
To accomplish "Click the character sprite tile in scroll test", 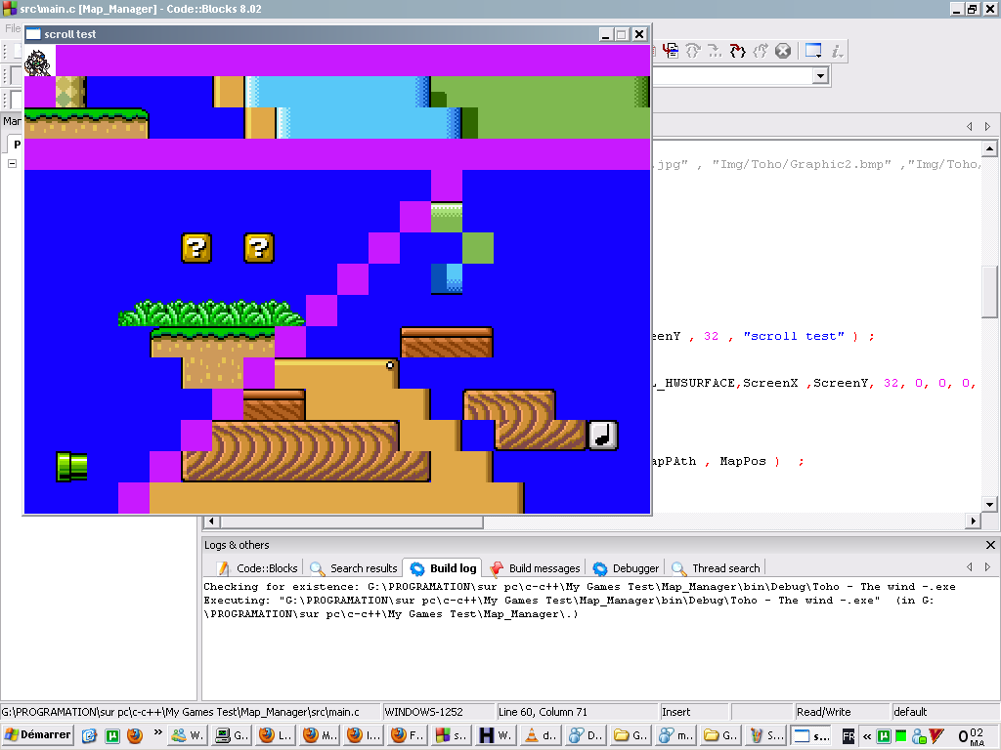I will point(39,62).
